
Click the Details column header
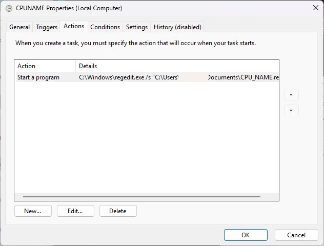click(x=177, y=66)
